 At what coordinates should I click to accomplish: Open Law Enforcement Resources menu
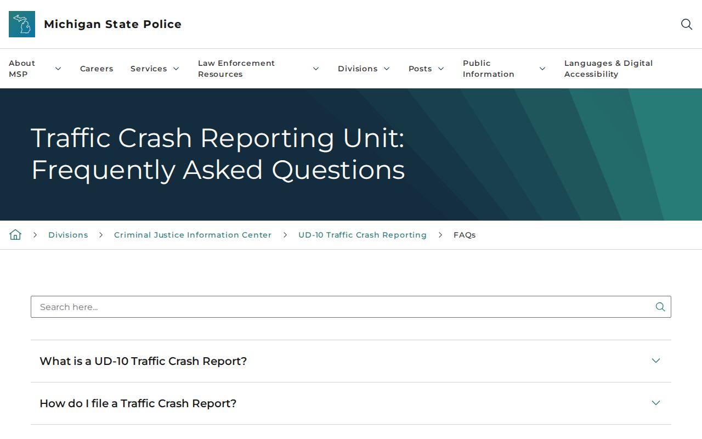pos(236,69)
